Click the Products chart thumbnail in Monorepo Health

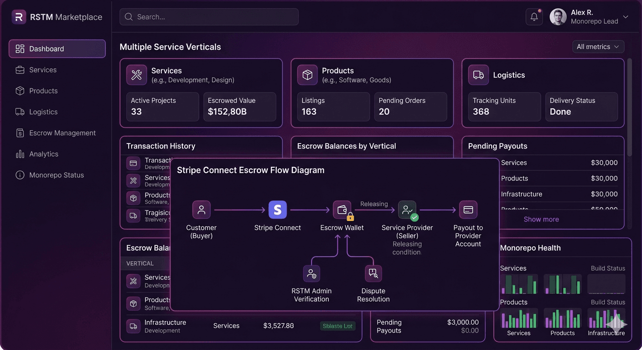[x=563, y=318]
